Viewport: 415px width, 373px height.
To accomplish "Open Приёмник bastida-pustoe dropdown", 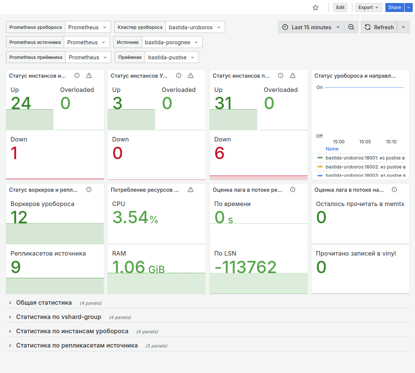I will coord(171,57).
